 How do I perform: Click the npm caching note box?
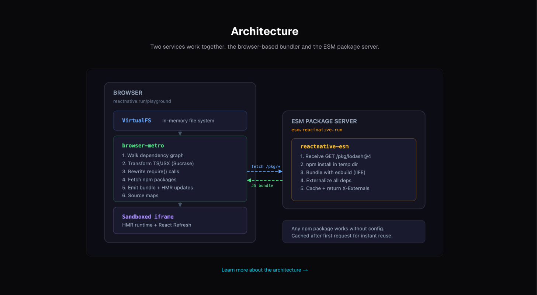click(353, 231)
